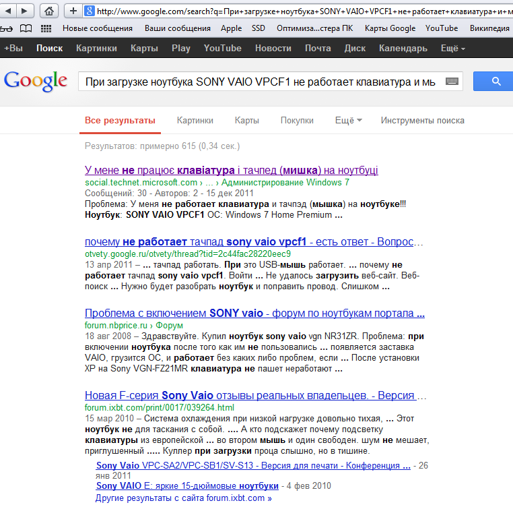Open Почта in the black Google bar
Image resolution: width=513 pixels, height=505 pixels.
tap(318, 48)
